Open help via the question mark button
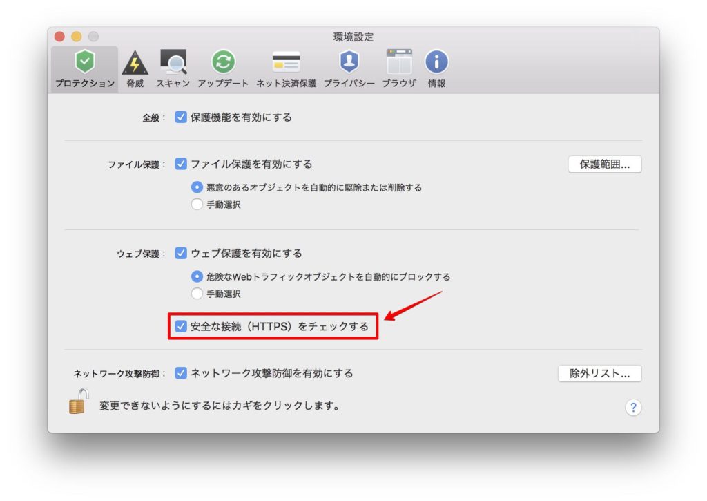 (633, 407)
